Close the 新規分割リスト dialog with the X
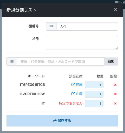125x133 pixels. click(x=115, y=9)
